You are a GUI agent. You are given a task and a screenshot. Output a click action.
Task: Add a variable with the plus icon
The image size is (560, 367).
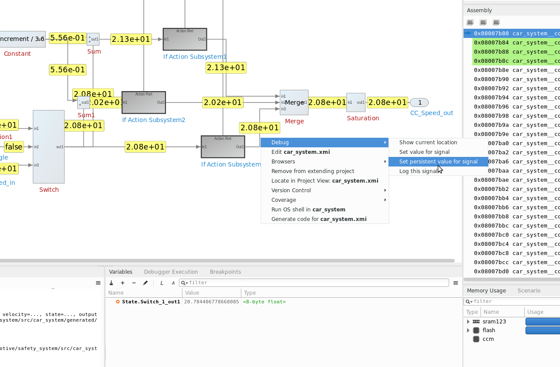(x=123, y=283)
